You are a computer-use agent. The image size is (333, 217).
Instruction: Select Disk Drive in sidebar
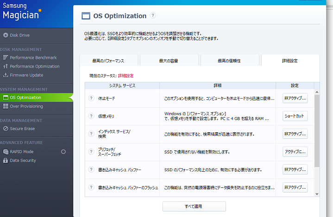tap(20, 35)
